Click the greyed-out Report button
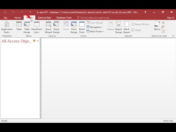 coord(110,26)
